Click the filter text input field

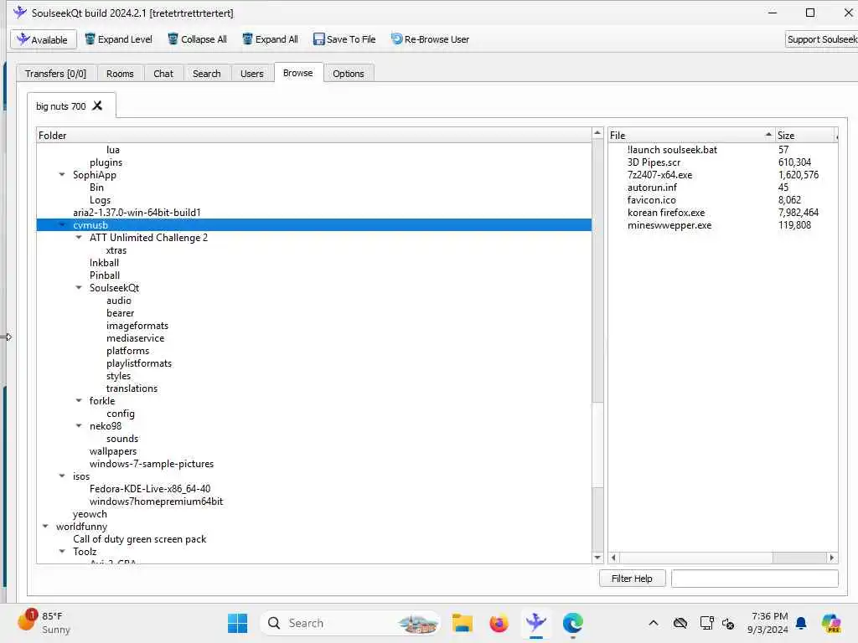click(755, 579)
